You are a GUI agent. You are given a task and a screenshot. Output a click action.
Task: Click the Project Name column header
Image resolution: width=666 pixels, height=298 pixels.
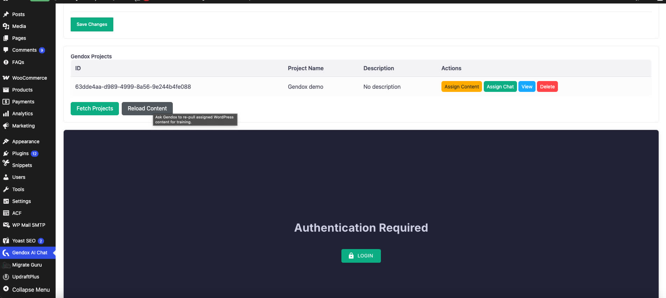point(306,68)
